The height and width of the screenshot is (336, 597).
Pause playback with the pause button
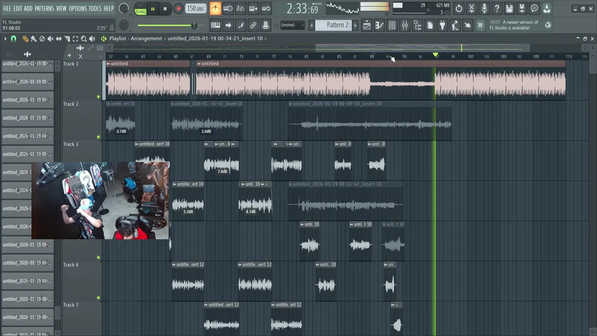153,9
